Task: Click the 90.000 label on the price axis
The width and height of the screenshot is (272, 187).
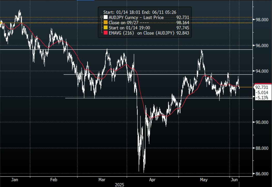Action: 261,122
